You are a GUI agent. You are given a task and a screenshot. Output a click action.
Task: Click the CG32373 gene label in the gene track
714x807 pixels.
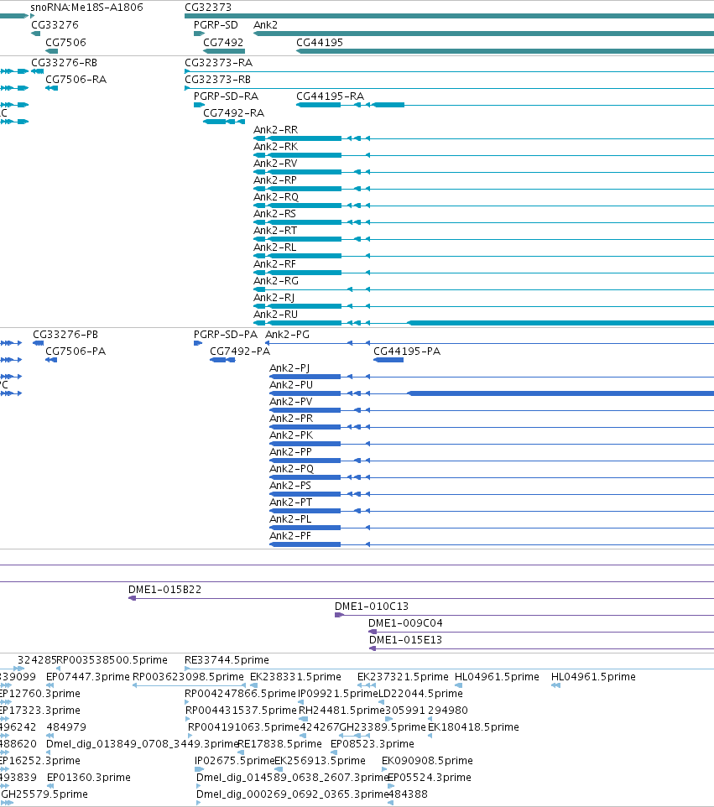point(208,8)
